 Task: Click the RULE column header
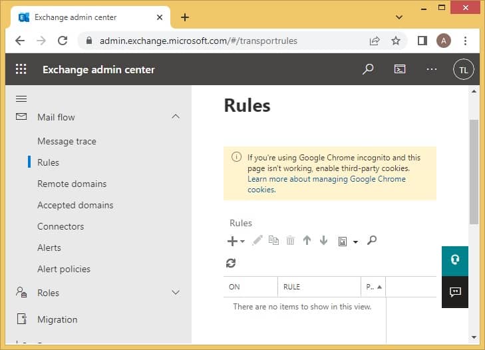point(319,287)
